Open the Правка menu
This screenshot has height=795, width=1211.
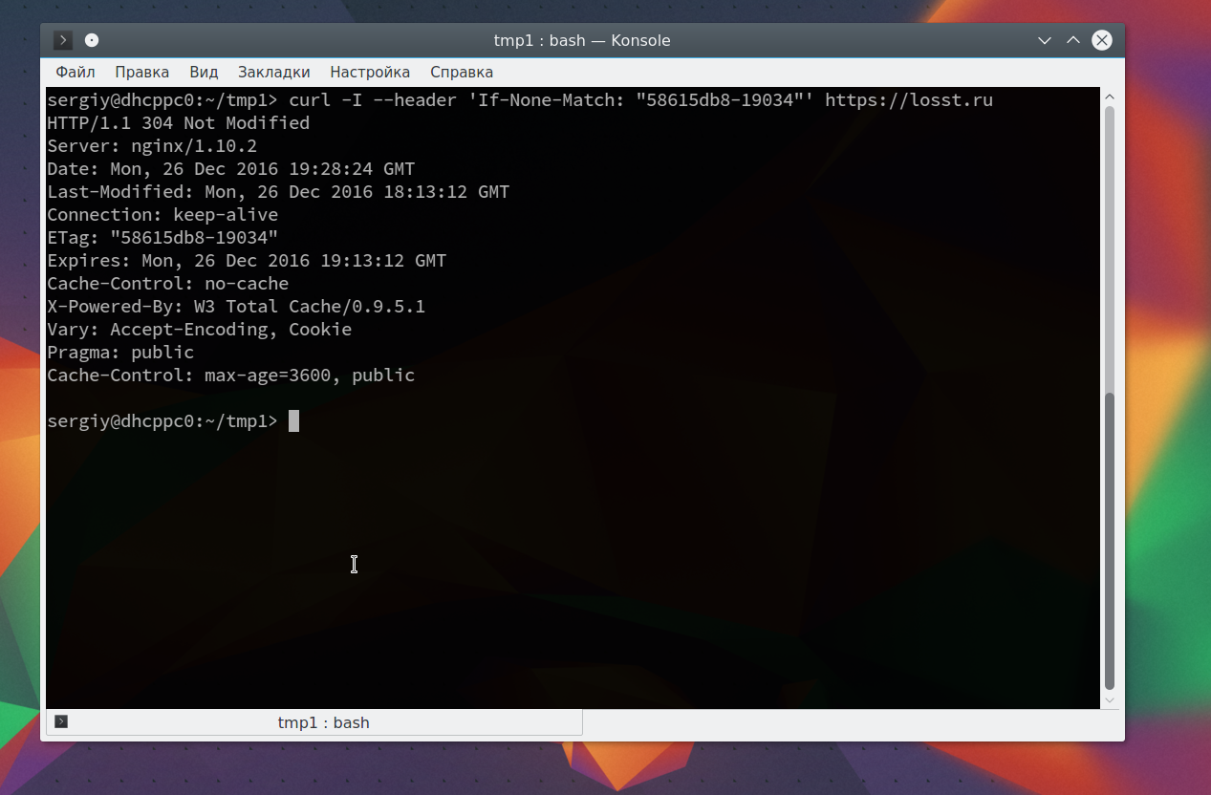pos(142,72)
